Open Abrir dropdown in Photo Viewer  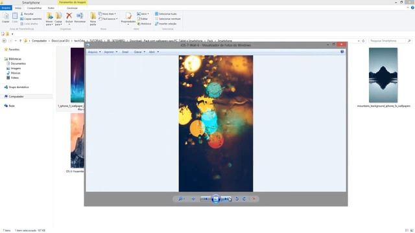[x=154, y=52]
